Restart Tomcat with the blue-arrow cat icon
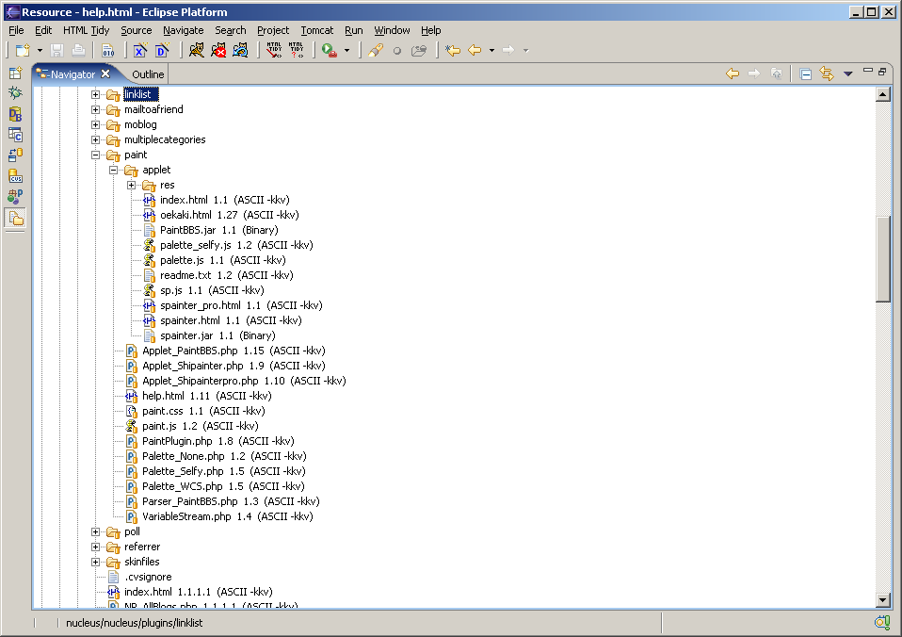This screenshot has height=637, width=902. pos(240,51)
